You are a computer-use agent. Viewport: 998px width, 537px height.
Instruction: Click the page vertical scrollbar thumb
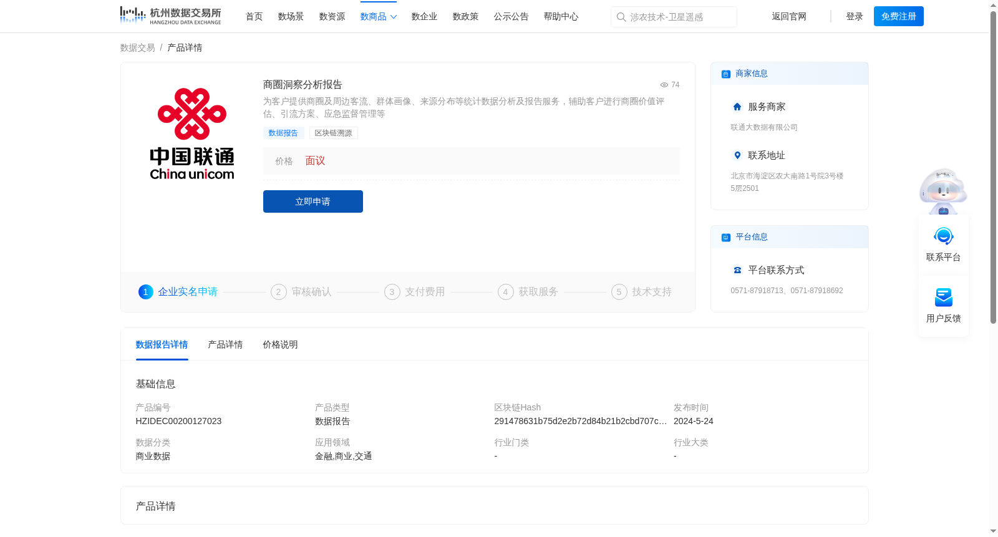(x=993, y=167)
